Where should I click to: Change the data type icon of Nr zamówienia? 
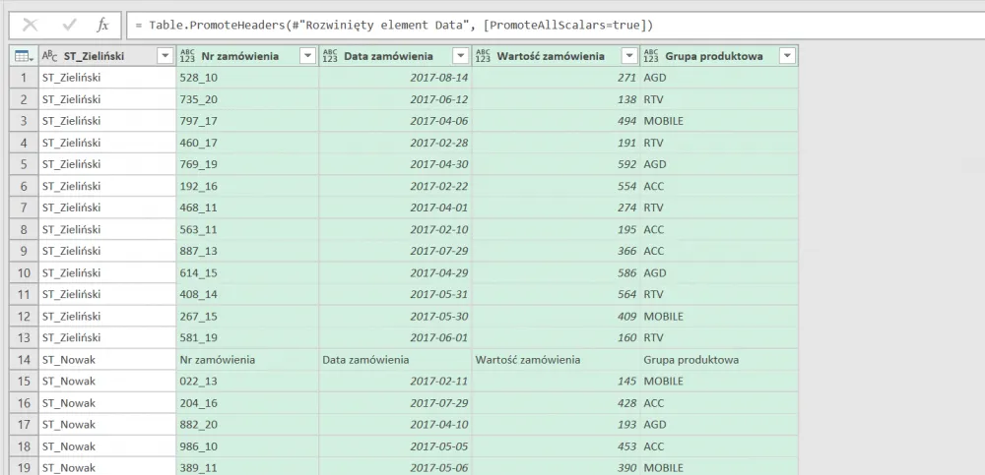point(189,56)
